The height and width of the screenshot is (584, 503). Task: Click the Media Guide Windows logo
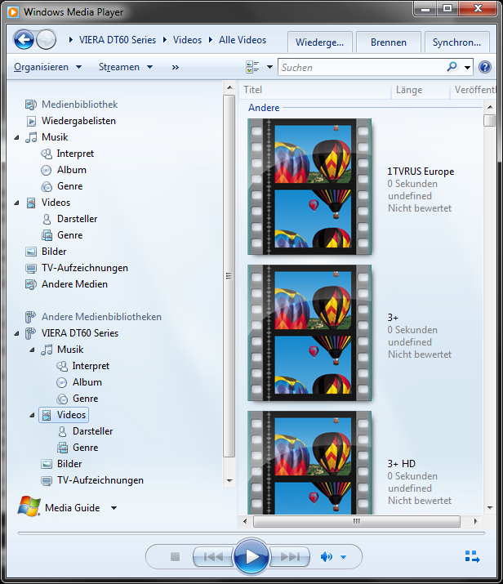click(x=29, y=506)
